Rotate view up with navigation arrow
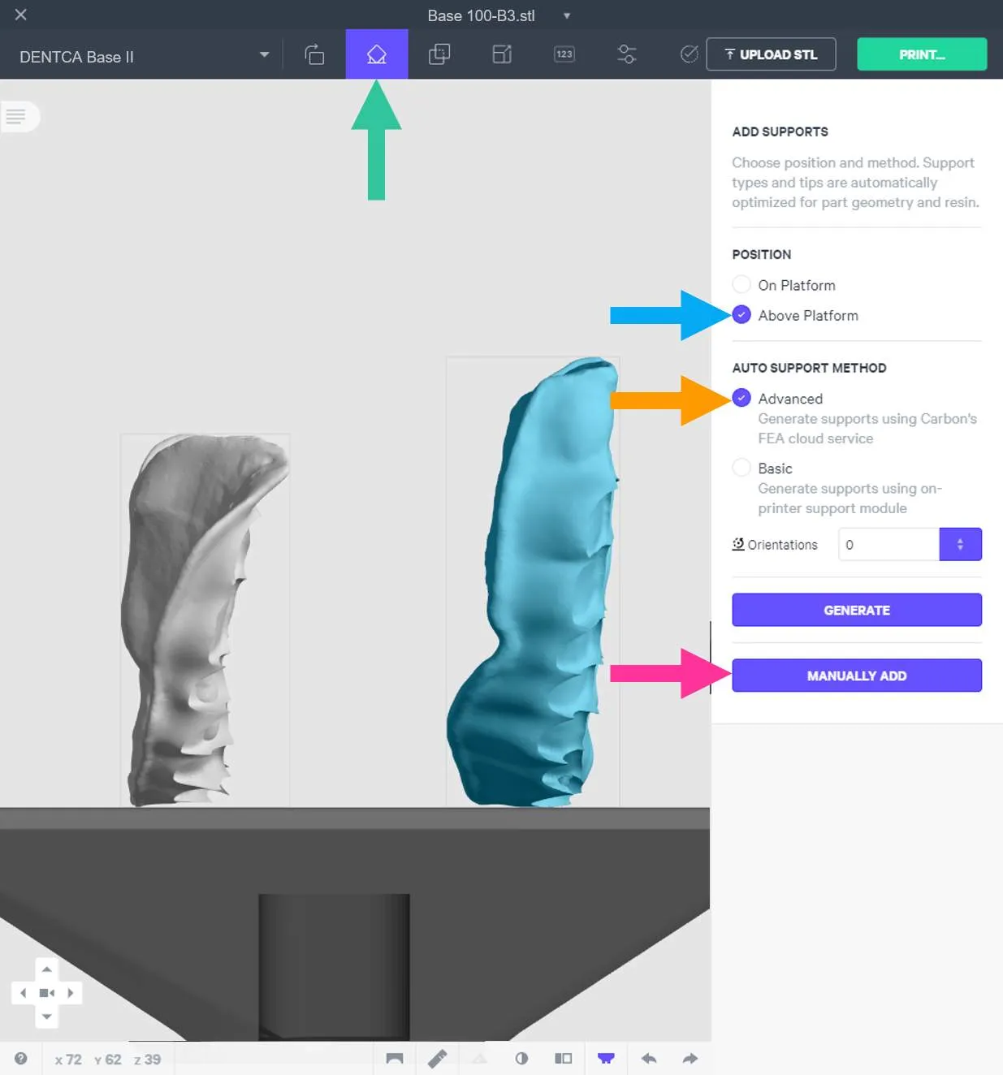This screenshot has width=1003, height=1075. click(x=47, y=969)
